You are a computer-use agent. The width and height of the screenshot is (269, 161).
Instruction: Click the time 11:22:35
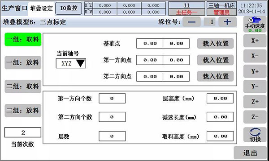click(x=252, y=5)
